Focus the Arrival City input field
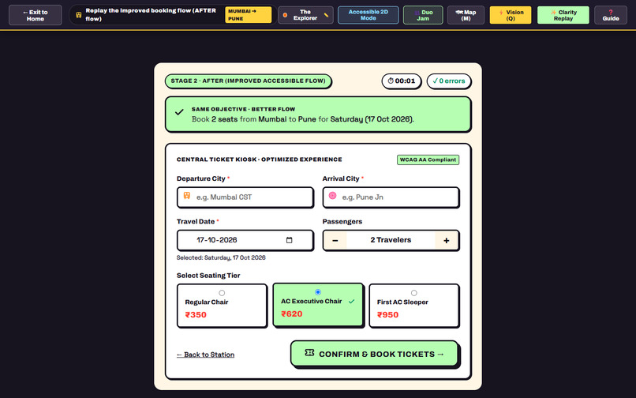Screen dimensions: 636x398 click(391, 197)
